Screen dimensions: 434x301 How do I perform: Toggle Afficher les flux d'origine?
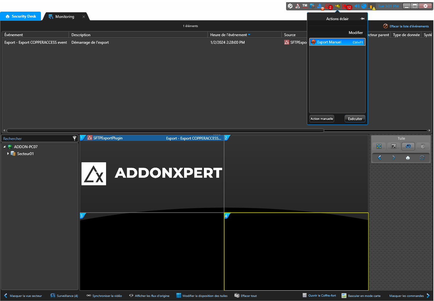[149, 296]
